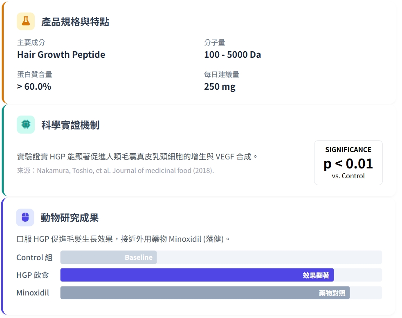Screen dimensions: 402x318
Task: Click the 動物研究成果 heading
Action: pos(70,218)
